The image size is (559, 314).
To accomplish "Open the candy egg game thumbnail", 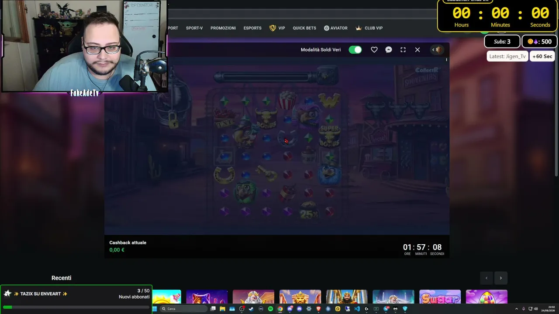I will (x=487, y=297).
